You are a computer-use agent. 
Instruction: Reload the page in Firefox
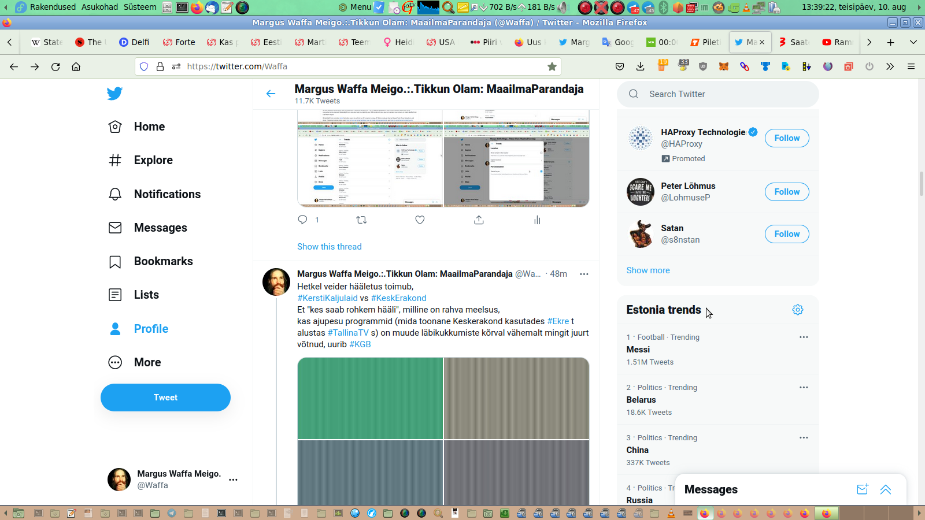click(55, 66)
